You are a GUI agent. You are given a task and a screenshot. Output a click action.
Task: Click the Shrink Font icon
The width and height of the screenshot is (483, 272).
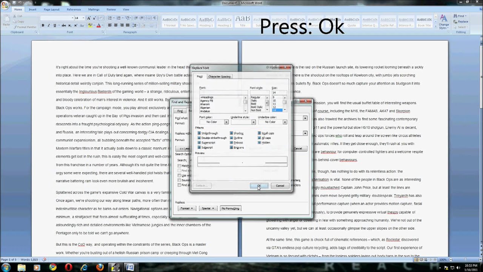pyautogui.click(x=94, y=18)
